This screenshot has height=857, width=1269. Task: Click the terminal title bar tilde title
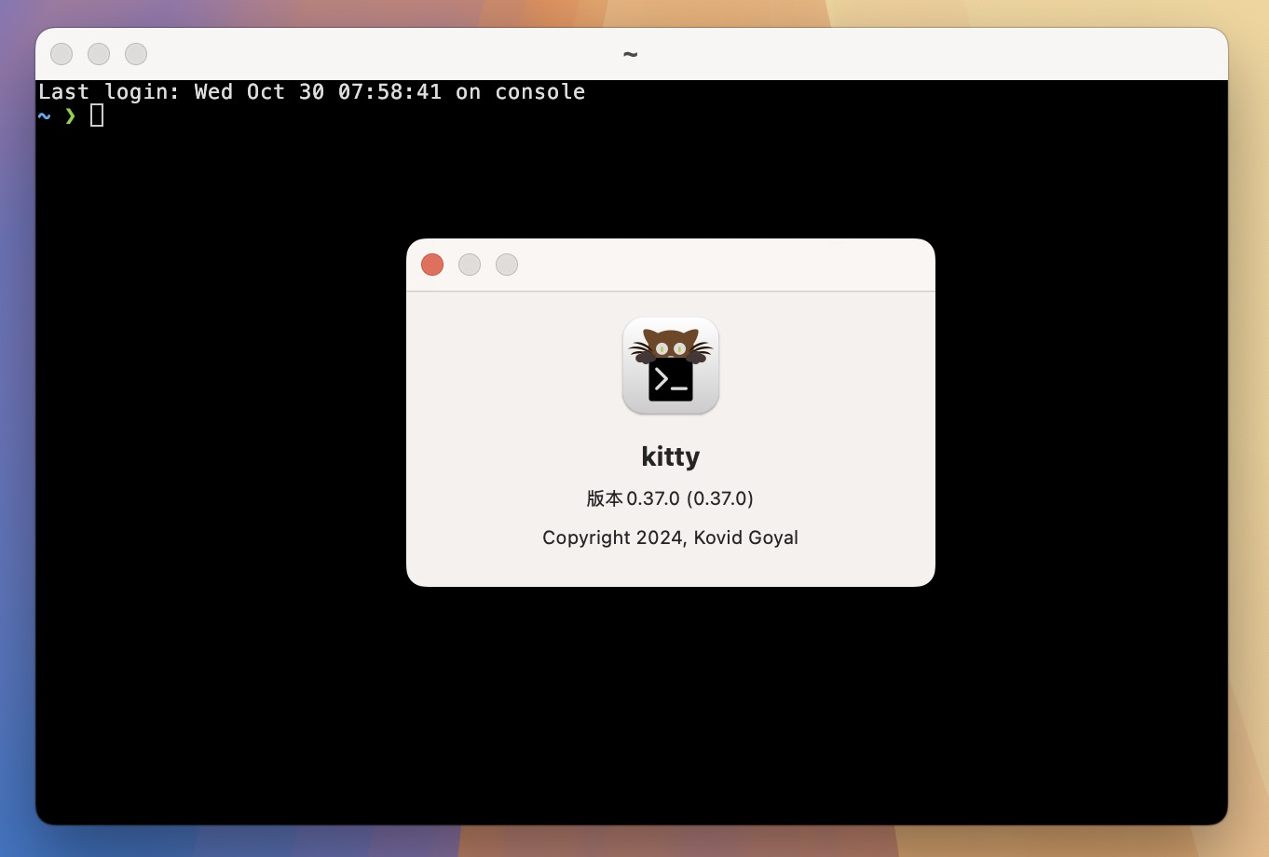pyautogui.click(x=631, y=54)
